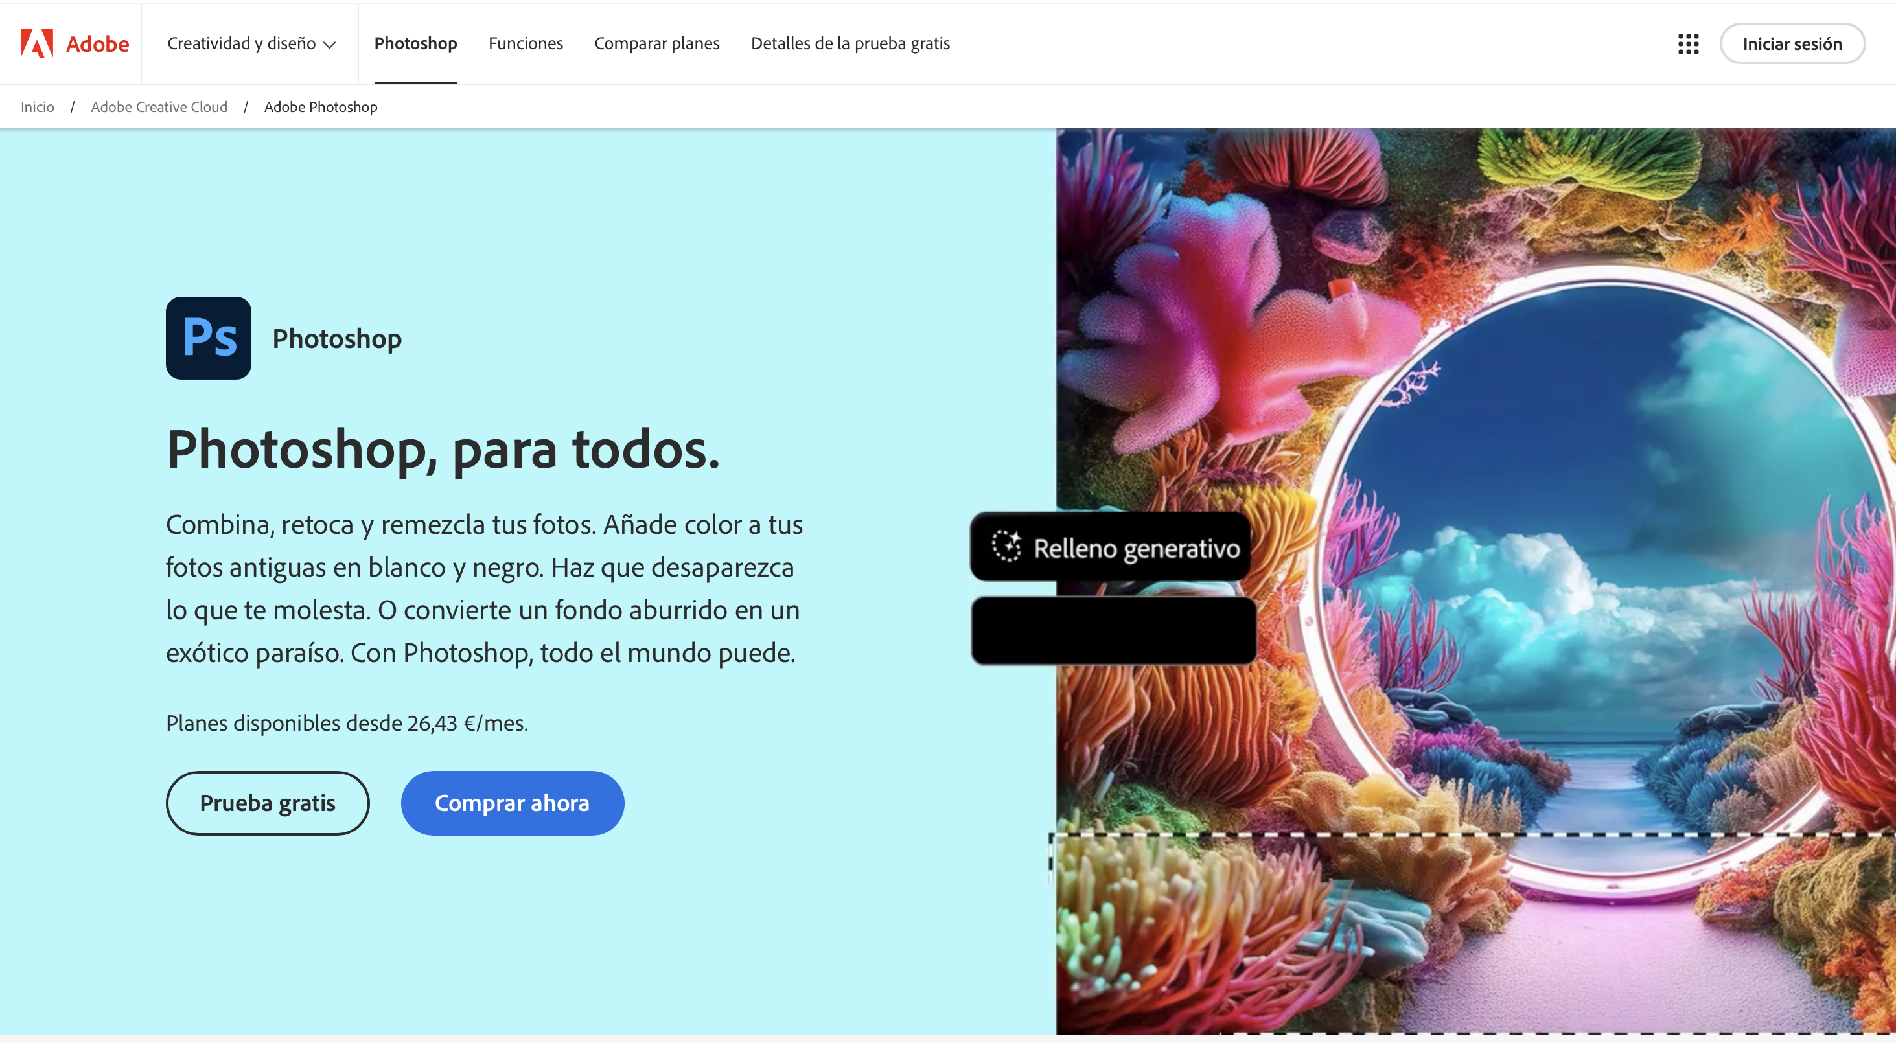Viewport: 1896px width, 1043px height.
Task: Click the Prueba gratis button
Action: click(267, 802)
